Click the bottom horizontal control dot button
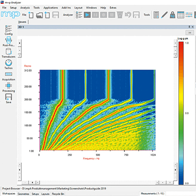The height and width of the screenshot is (196, 196). pos(32,182)
